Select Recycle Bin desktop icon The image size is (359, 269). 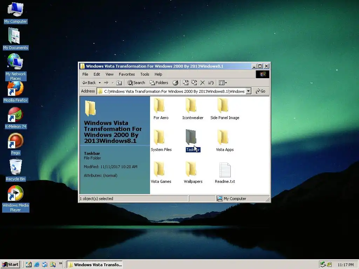pyautogui.click(x=15, y=171)
